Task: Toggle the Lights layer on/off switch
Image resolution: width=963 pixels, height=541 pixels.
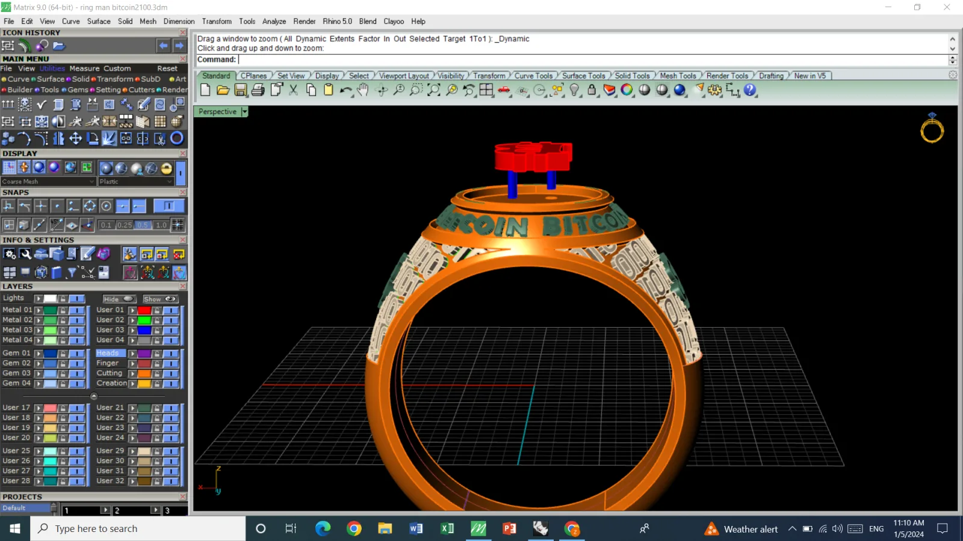Action: (76, 299)
